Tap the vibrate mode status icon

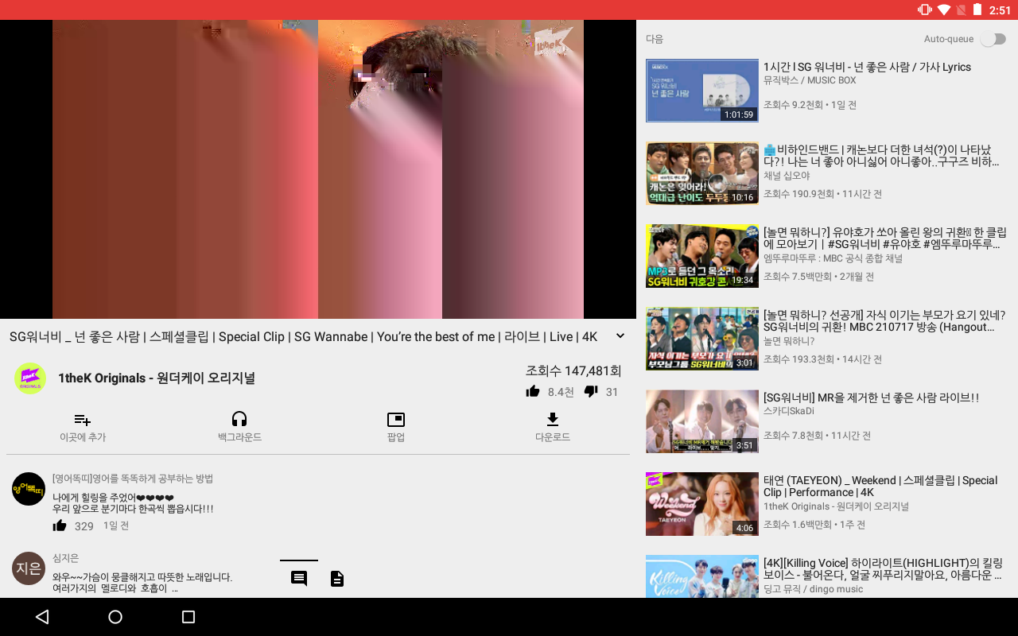coord(925,10)
